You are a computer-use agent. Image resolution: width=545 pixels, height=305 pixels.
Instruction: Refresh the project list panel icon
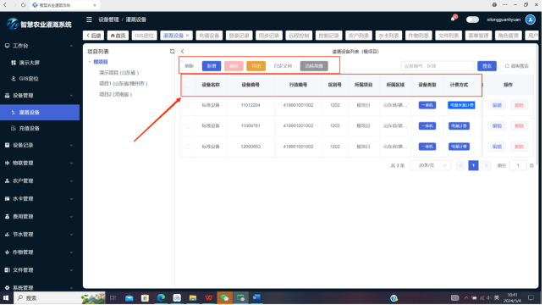tap(172, 52)
